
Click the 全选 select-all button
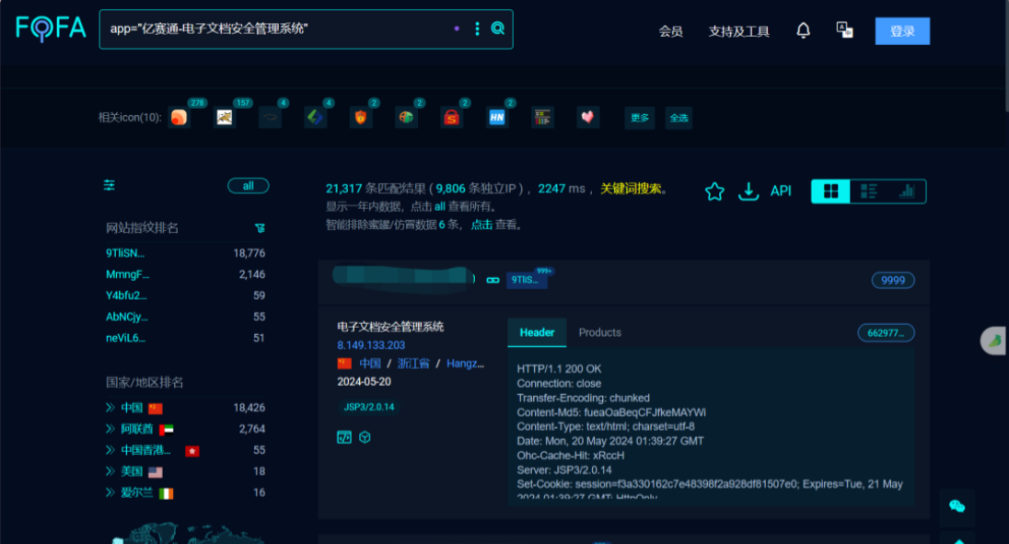coord(678,118)
